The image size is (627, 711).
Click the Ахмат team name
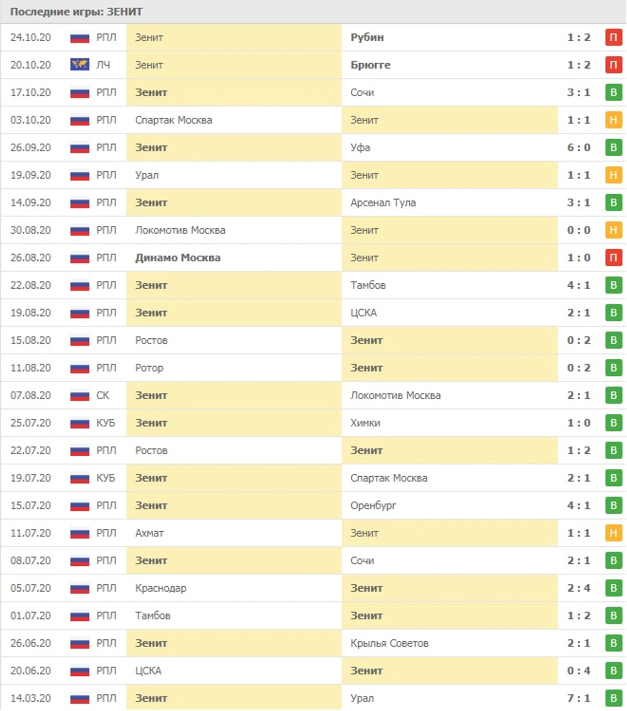(149, 533)
